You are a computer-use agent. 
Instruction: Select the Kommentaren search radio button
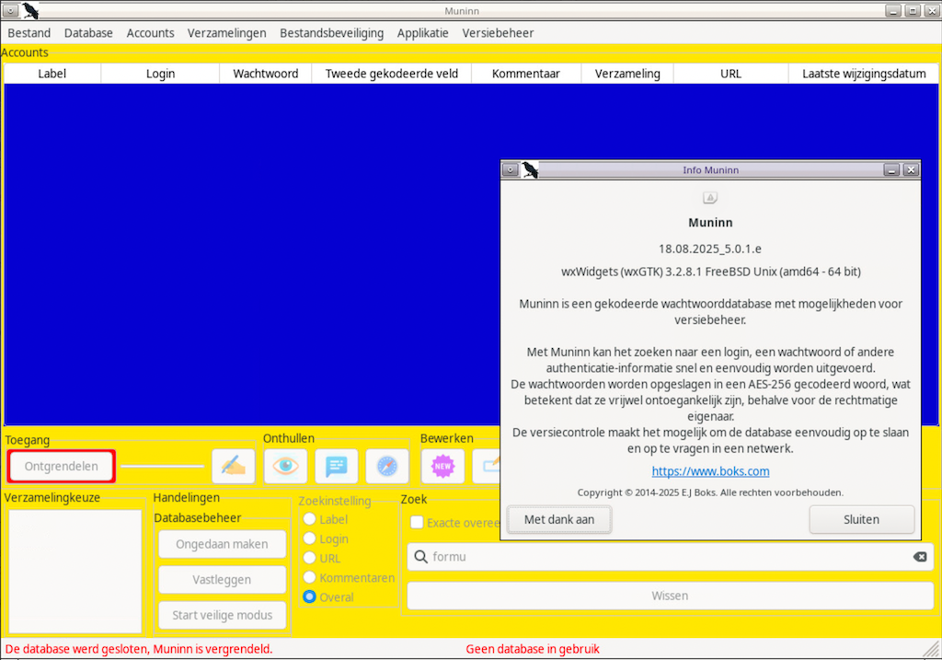coord(309,577)
